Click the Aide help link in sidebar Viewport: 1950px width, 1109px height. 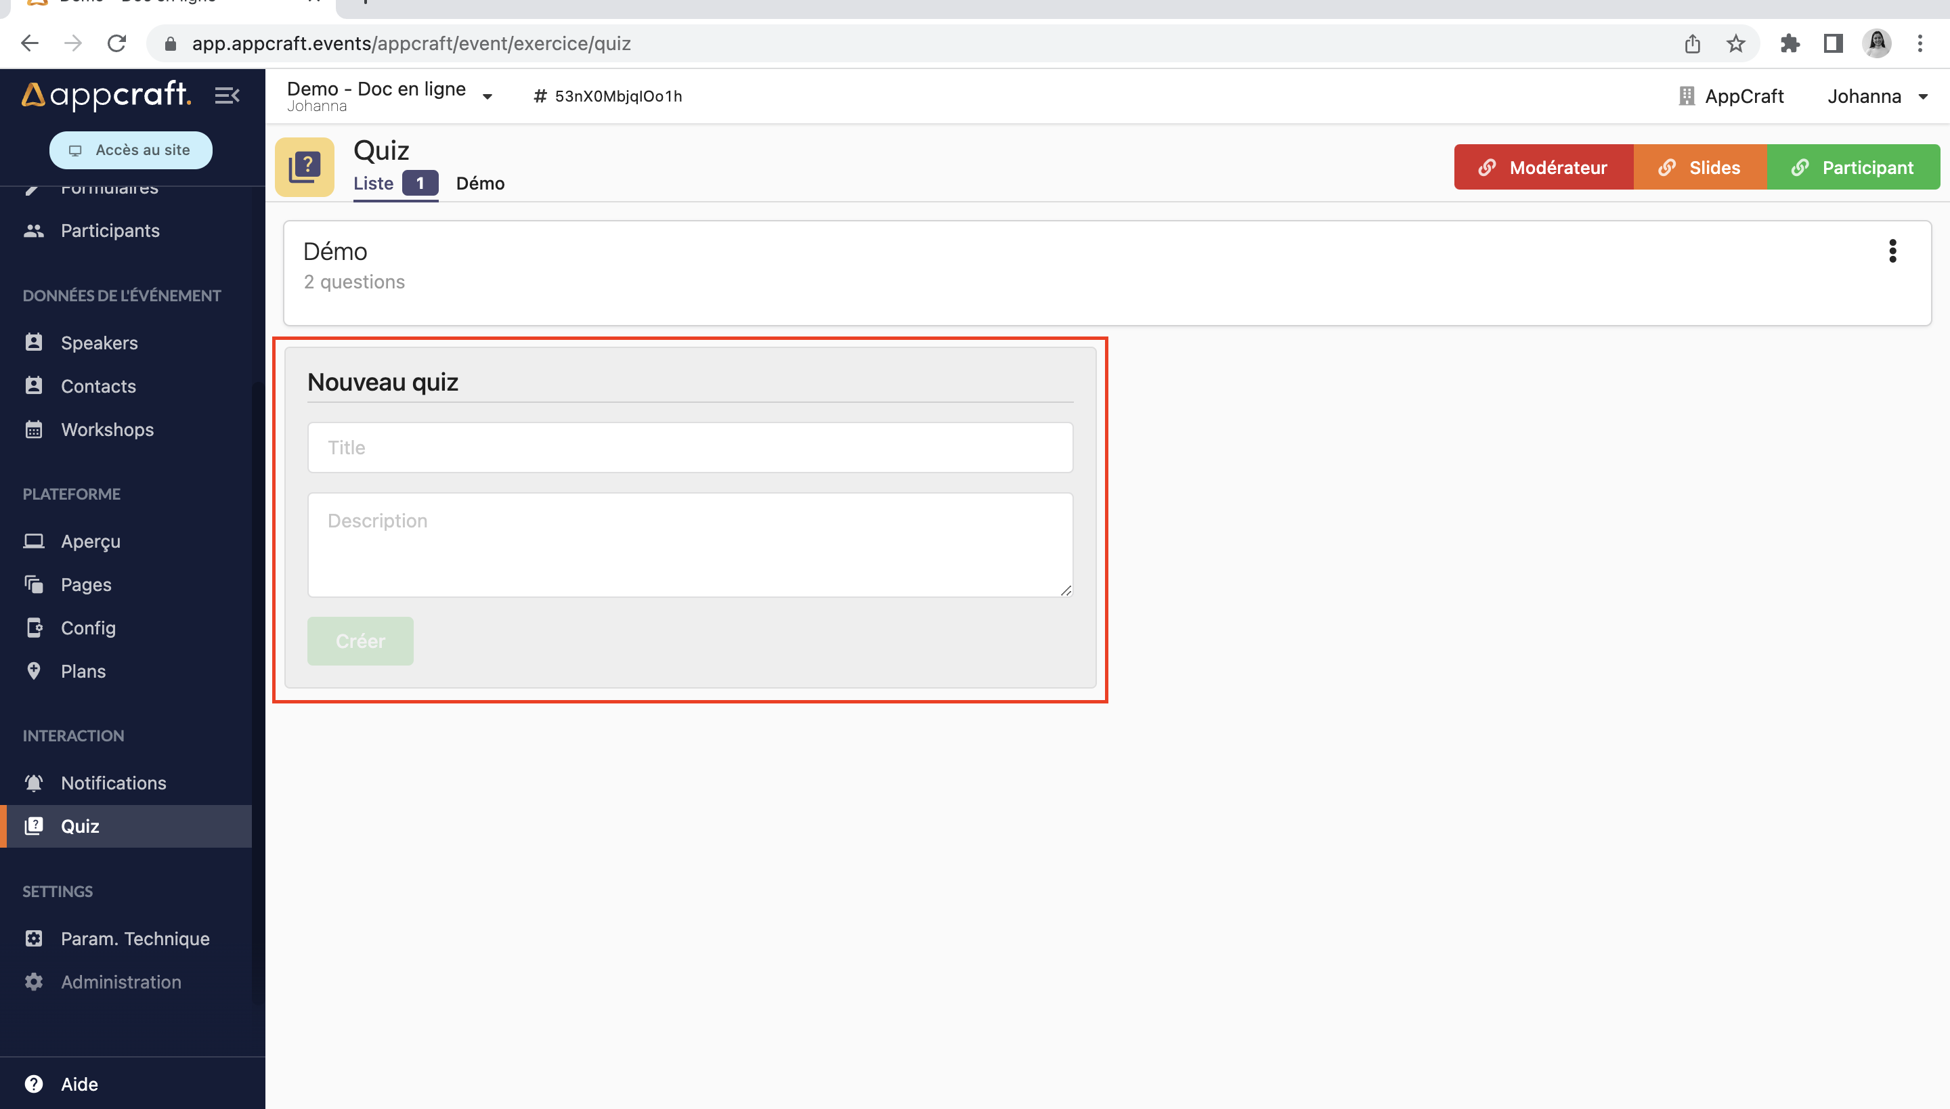click(x=82, y=1083)
